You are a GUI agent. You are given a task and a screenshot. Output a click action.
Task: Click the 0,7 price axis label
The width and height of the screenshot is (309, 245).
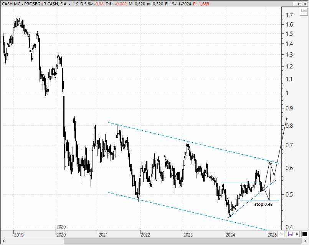(289, 145)
